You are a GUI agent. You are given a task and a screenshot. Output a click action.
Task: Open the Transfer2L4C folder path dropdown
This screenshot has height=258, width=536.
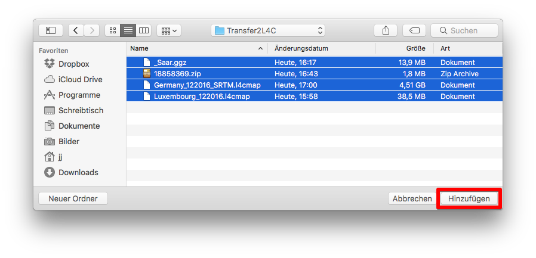point(268,30)
